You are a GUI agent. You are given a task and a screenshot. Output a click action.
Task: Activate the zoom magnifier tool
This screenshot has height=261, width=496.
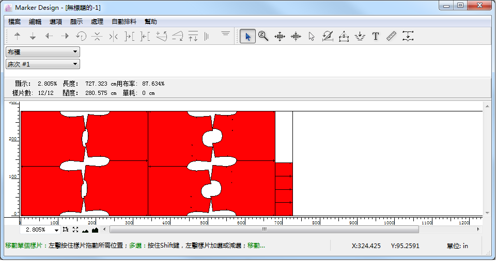(x=263, y=37)
